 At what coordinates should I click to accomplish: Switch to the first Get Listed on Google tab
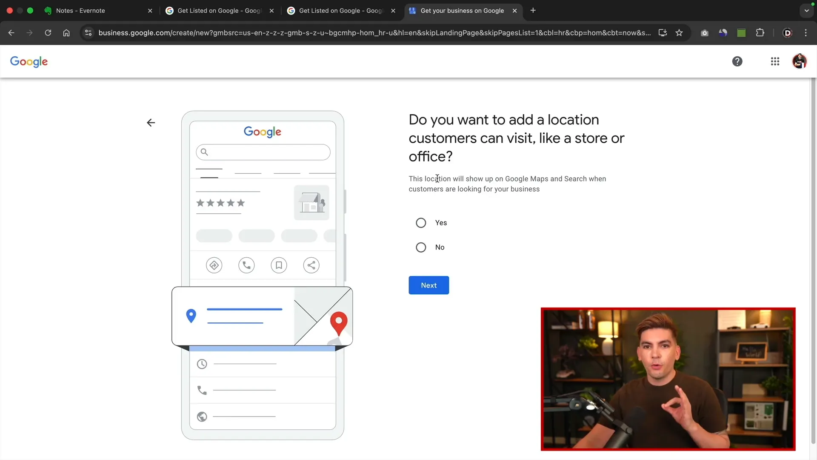[x=219, y=11]
